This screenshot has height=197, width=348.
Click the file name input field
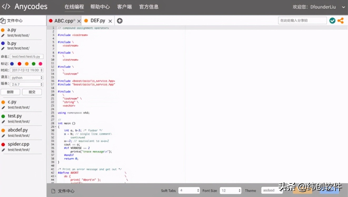click(x=27, y=56)
